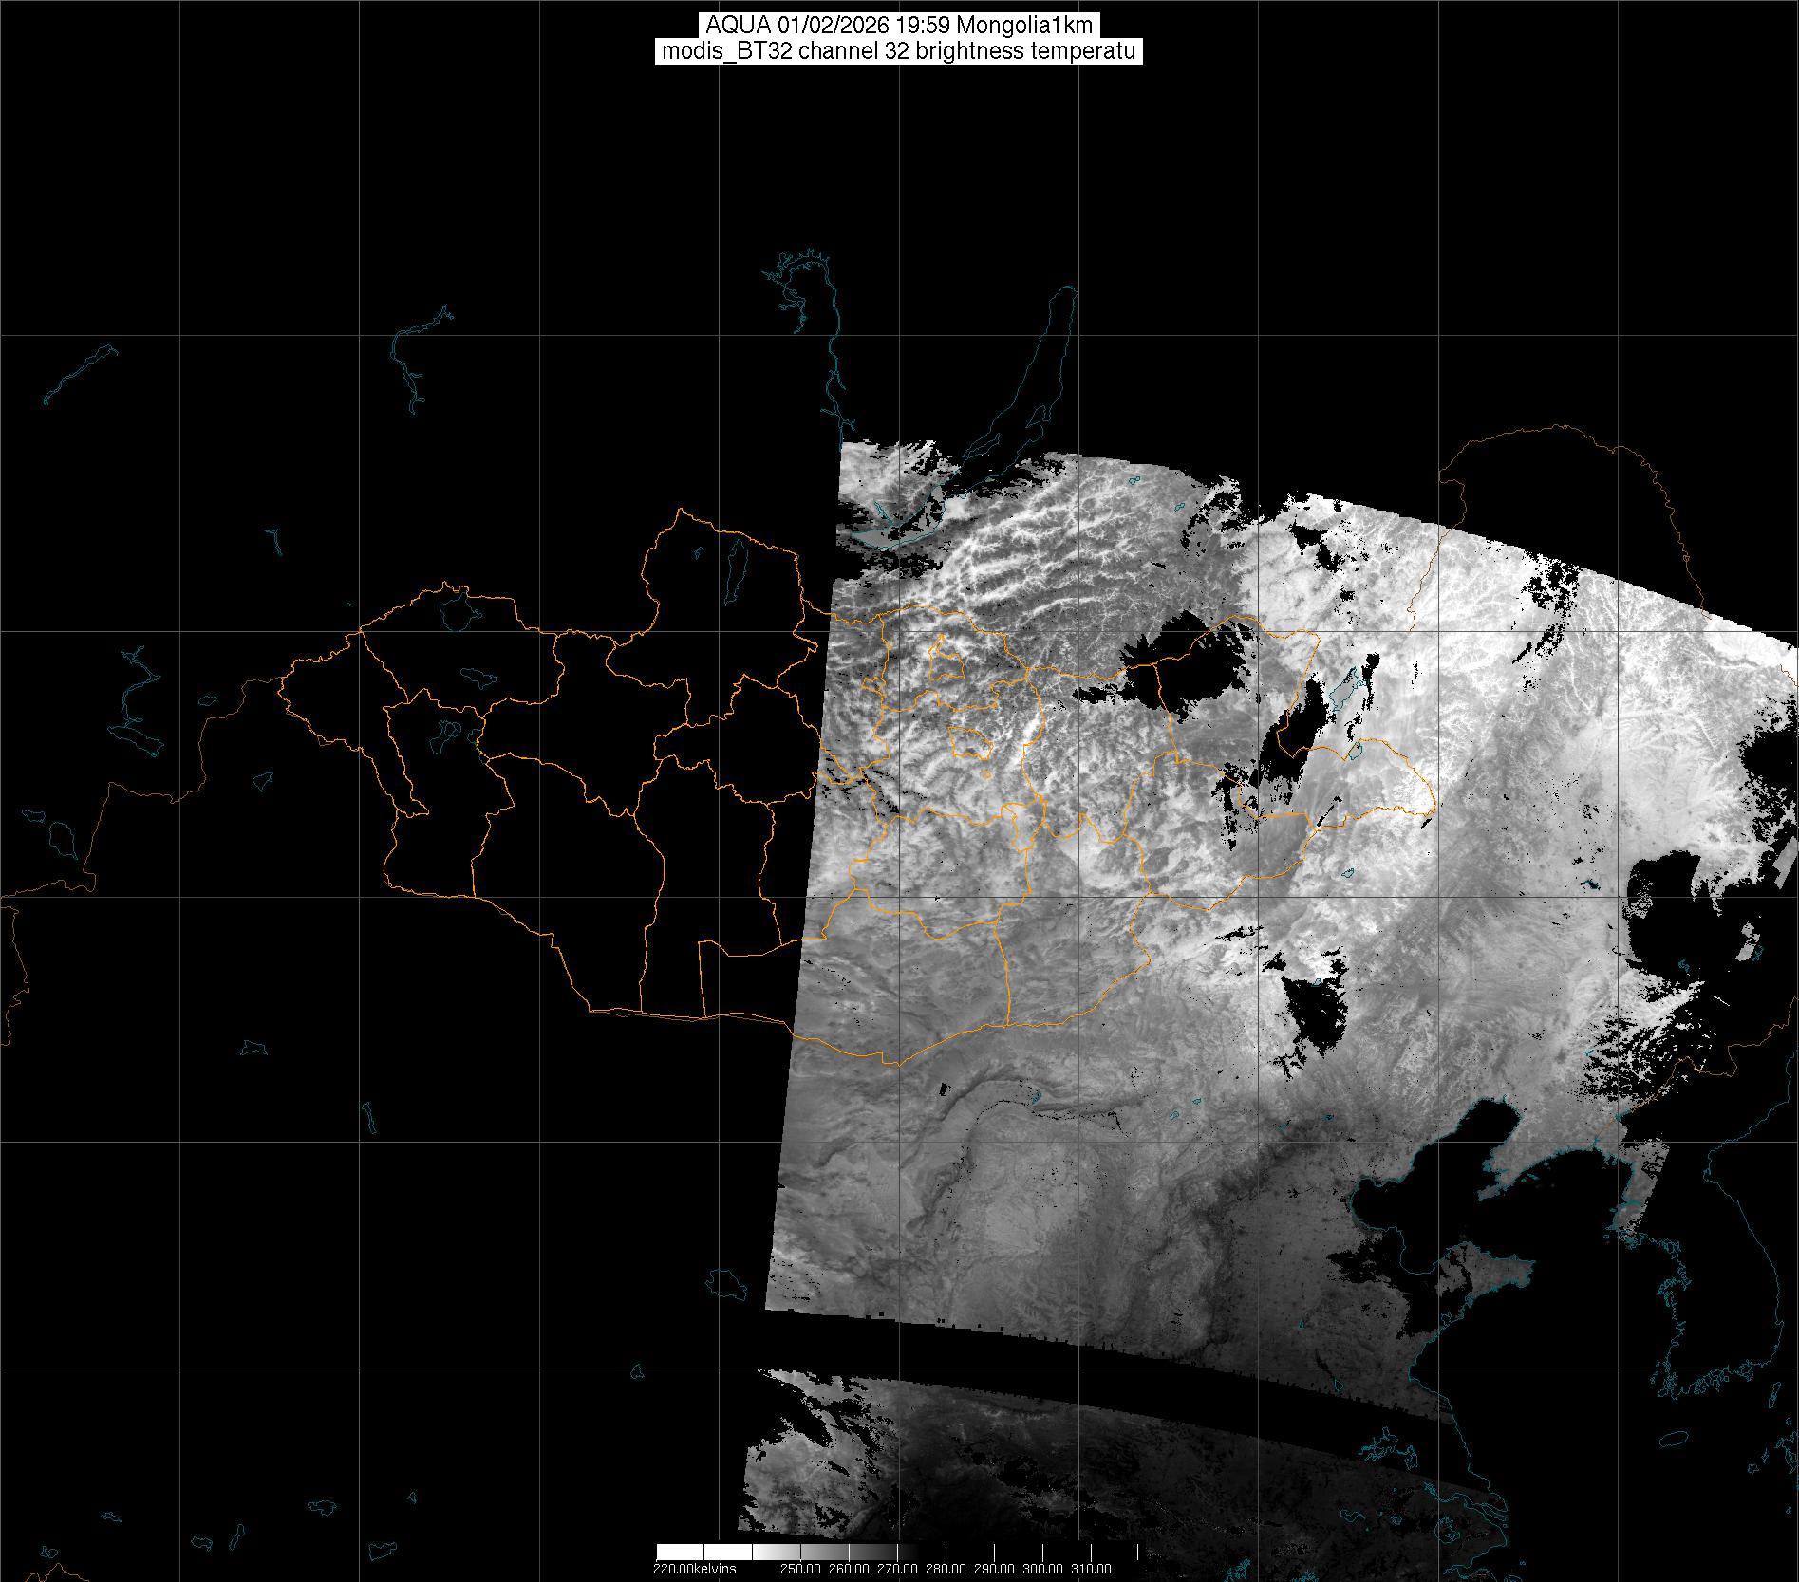
Task: Click the "310.00" colorbar label
Action: [1092, 1569]
